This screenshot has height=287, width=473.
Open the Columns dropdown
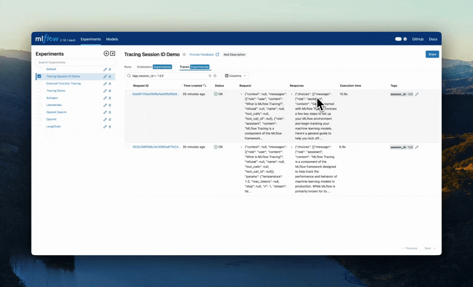[236, 76]
